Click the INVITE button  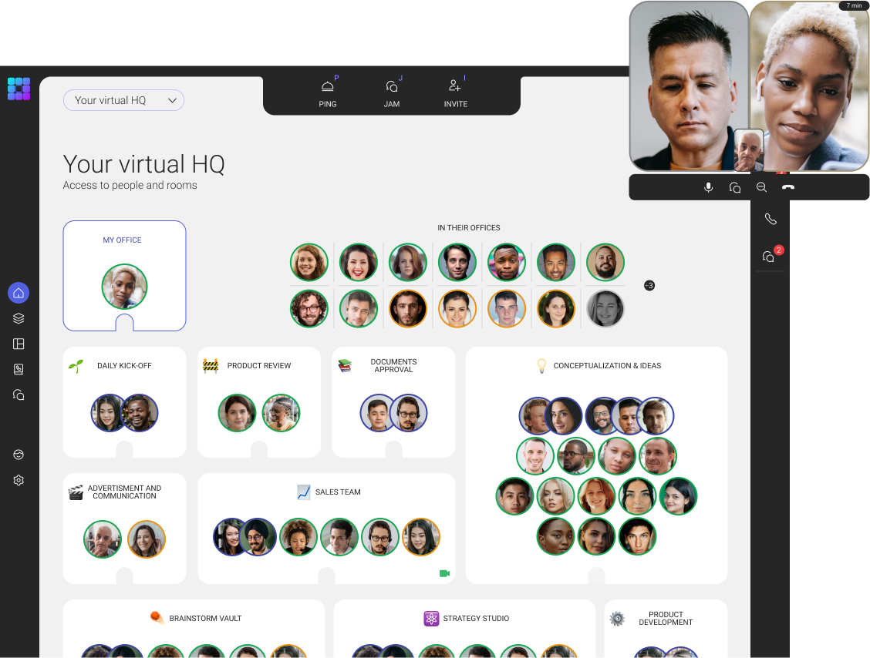pyautogui.click(x=455, y=93)
